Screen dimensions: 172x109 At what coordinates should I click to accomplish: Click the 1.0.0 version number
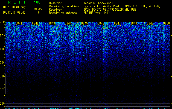pos(37,2)
